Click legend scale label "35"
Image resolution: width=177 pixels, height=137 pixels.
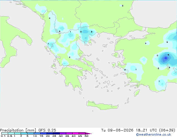click(x=67, y=136)
